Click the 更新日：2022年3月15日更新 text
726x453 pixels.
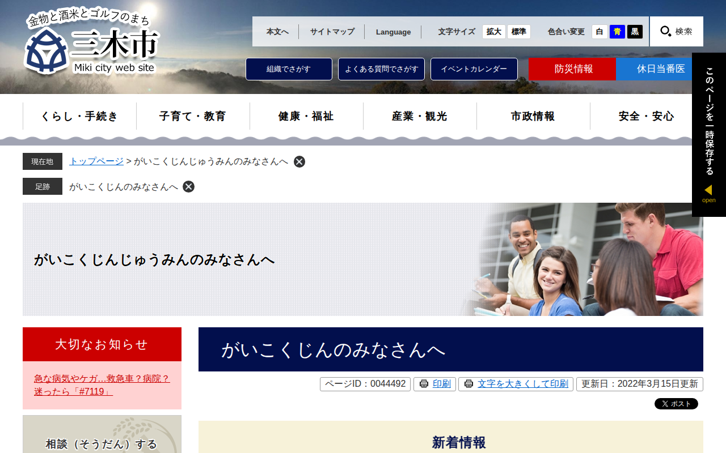640,384
